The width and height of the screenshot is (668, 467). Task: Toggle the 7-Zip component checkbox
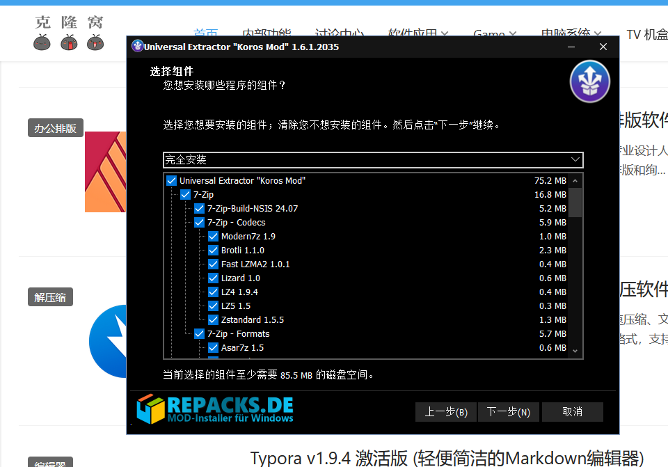pos(185,195)
